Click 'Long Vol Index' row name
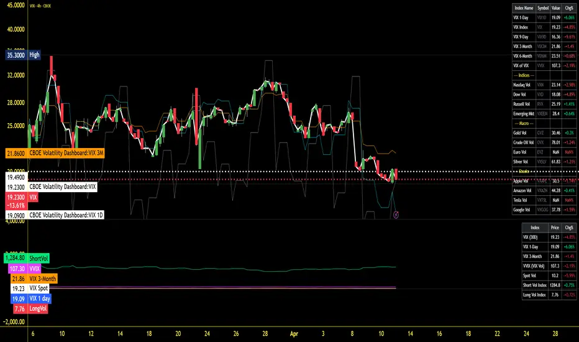The height and width of the screenshot is (342, 579). [534, 295]
